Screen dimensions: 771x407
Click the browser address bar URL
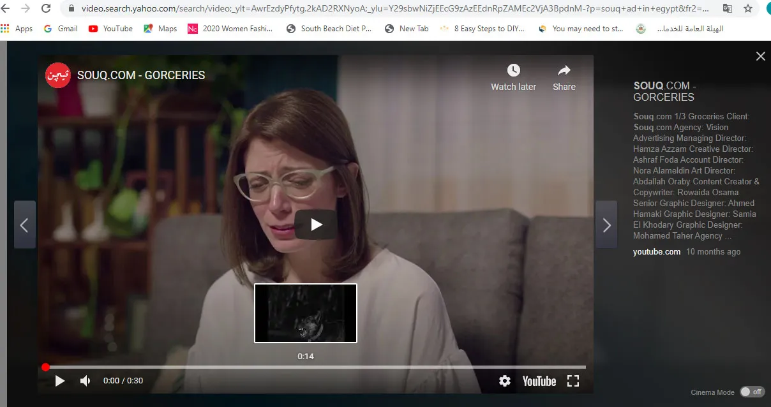point(389,9)
